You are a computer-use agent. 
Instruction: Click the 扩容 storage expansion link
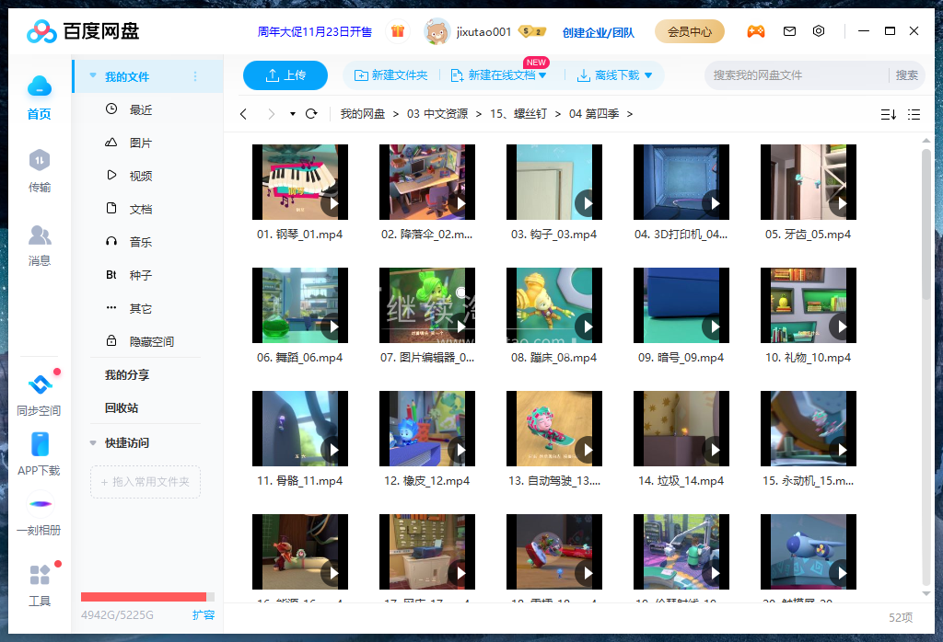(204, 614)
